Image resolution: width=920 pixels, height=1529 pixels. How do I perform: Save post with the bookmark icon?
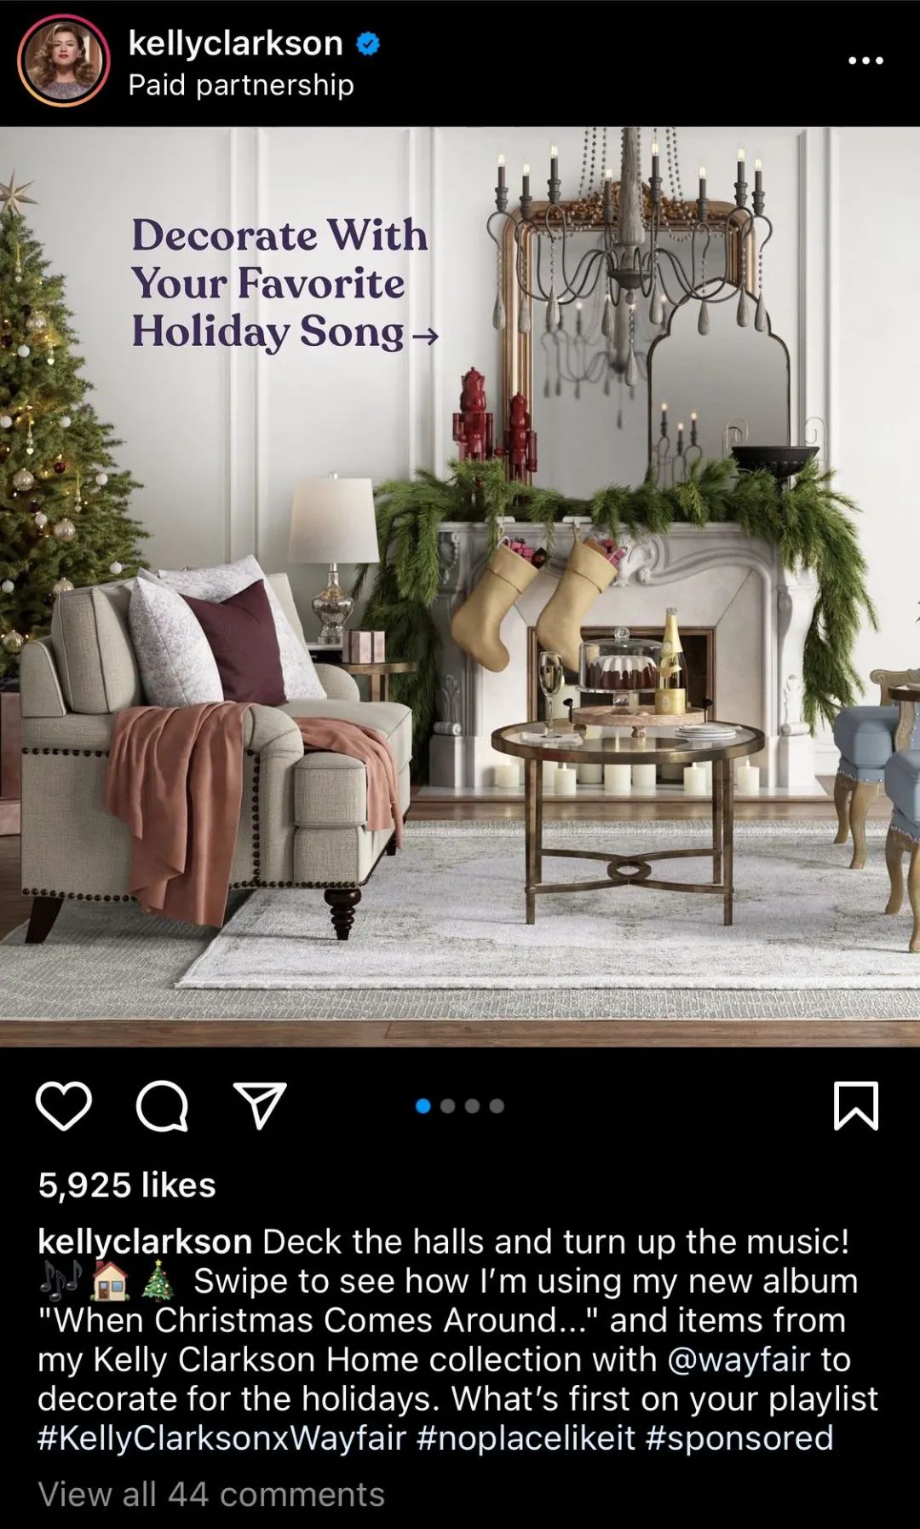click(855, 1106)
